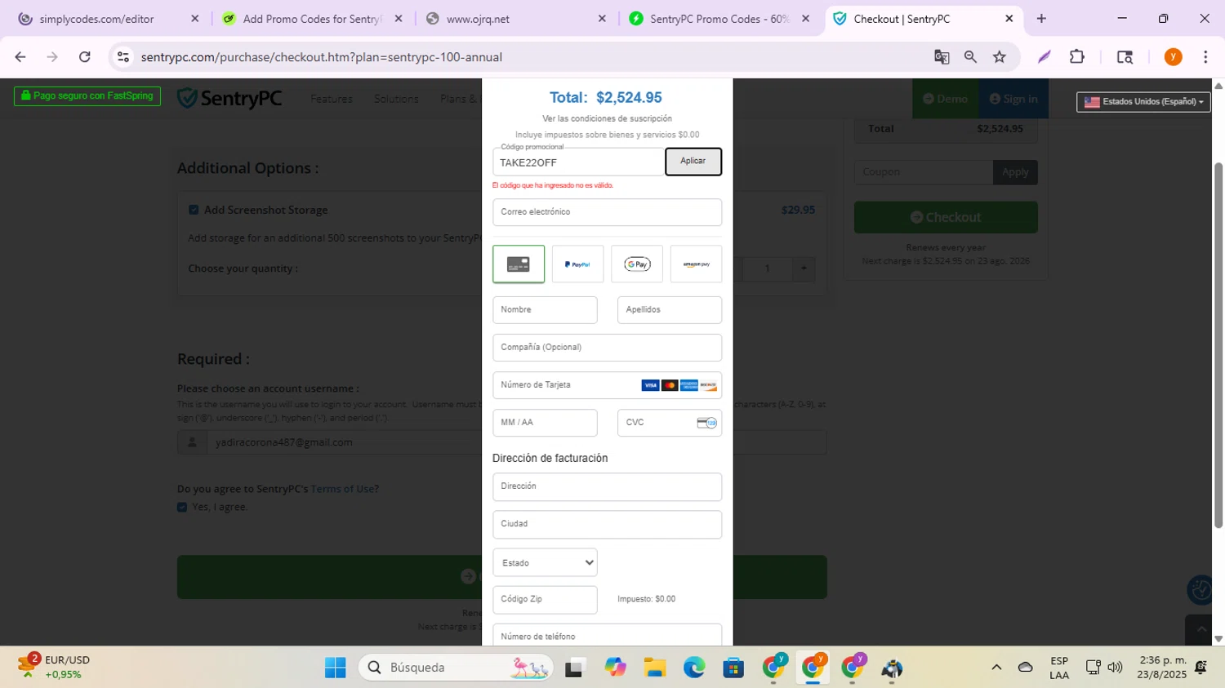Click the coupon Apply button in sidebar
Image resolution: width=1225 pixels, height=688 pixels.
click(x=1015, y=172)
